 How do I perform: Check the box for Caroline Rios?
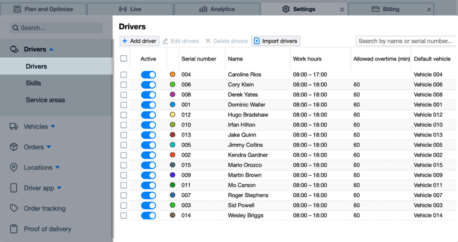point(124,75)
